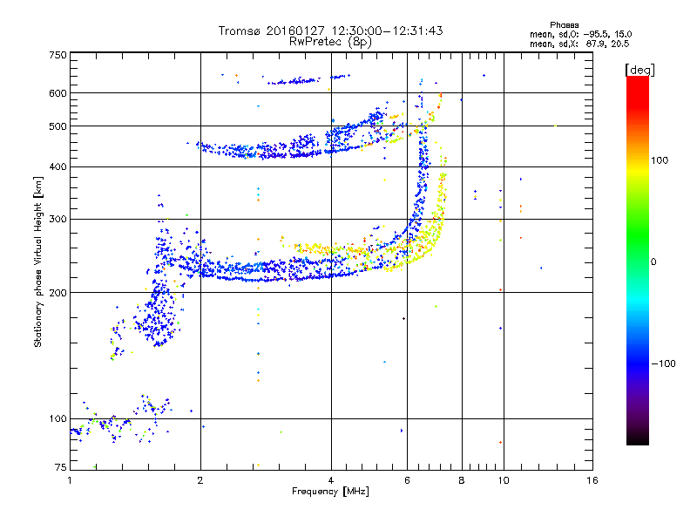Click the x-axis tick label '16'
697x523 pixels.
click(592, 480)
